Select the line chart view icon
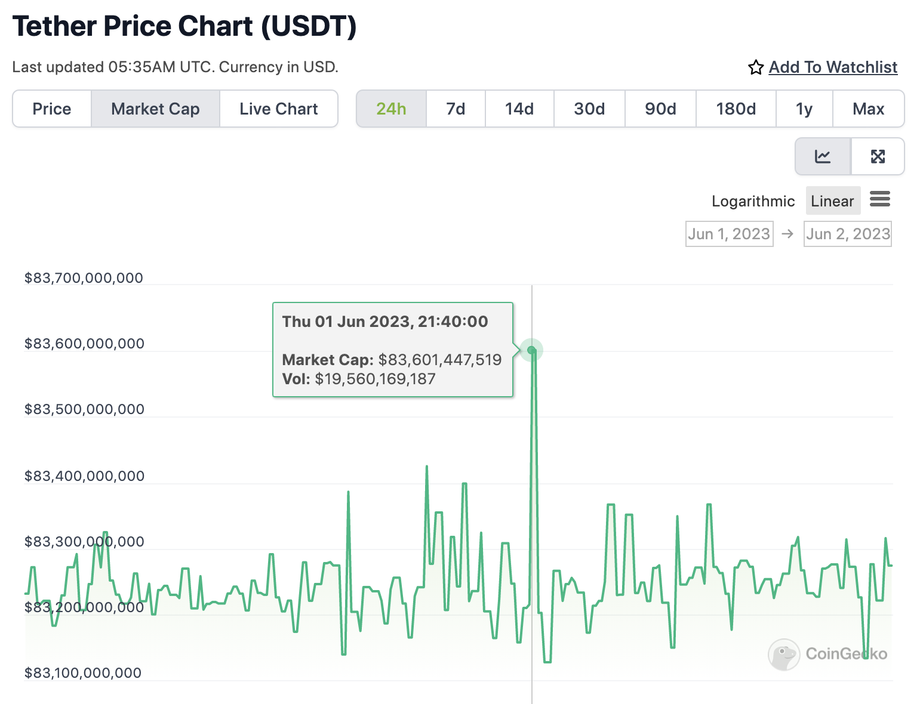This screenshot has height=704, width=923. (x=823, y=156)
